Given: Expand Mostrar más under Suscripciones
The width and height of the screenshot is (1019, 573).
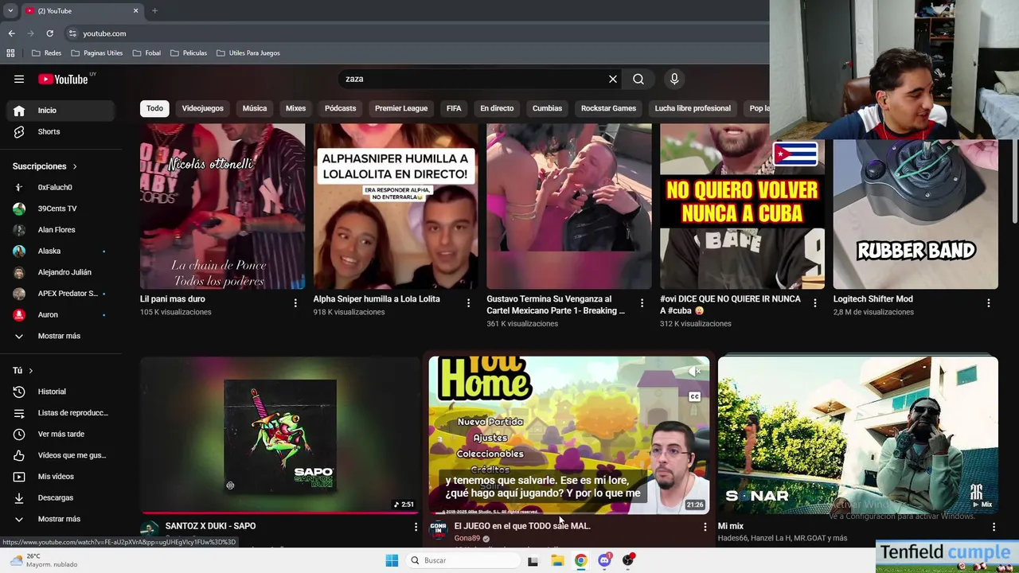Looking at the screenshot, I should coord(60,336).
